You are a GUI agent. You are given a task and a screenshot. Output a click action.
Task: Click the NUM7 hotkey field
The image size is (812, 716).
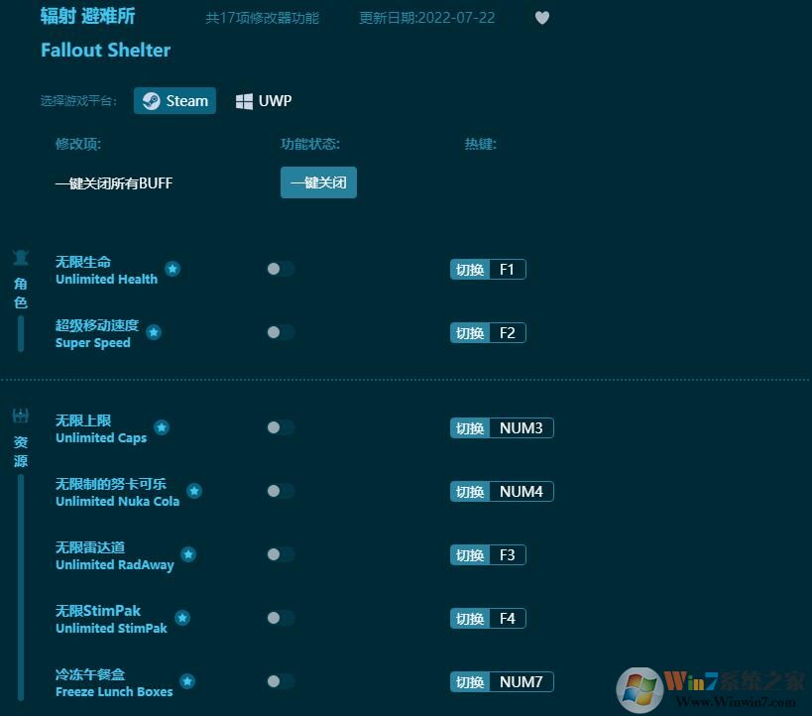(x=522, y=682)
